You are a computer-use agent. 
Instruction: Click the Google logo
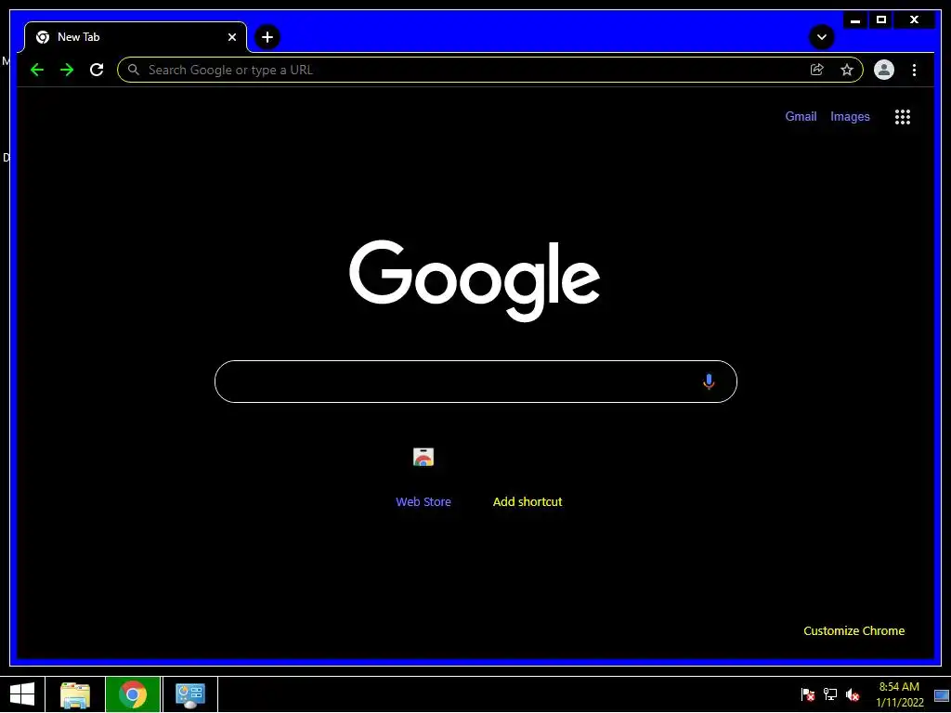point(475,280)
